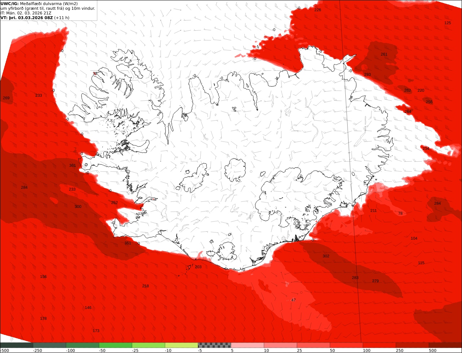The width and height of the screenshot is (462, 353).
Task: Click the map value '146'
Action: 88,308
